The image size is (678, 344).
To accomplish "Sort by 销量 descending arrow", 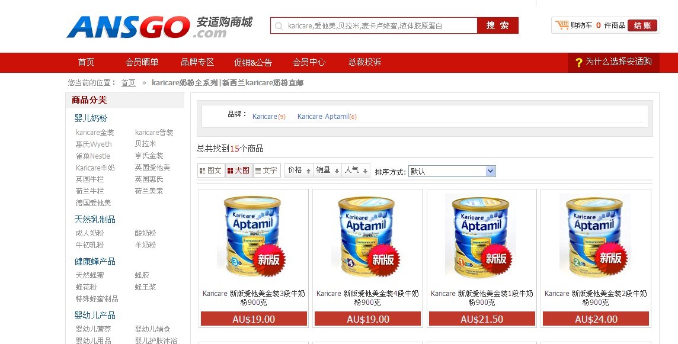I will (x=337, y=171).
